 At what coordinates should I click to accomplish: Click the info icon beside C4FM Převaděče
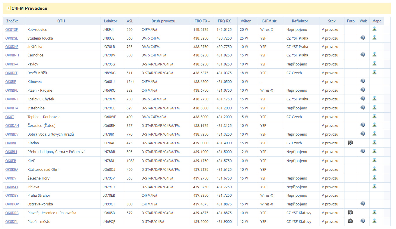(x=8, y=8)
